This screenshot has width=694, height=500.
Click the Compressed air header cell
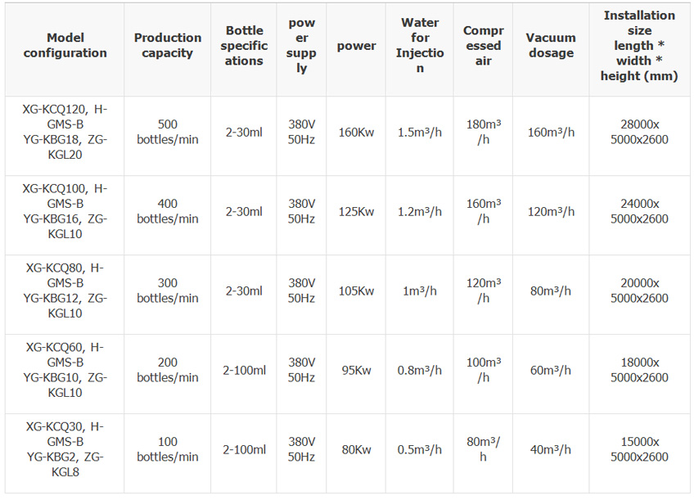[x=483, y=46]
